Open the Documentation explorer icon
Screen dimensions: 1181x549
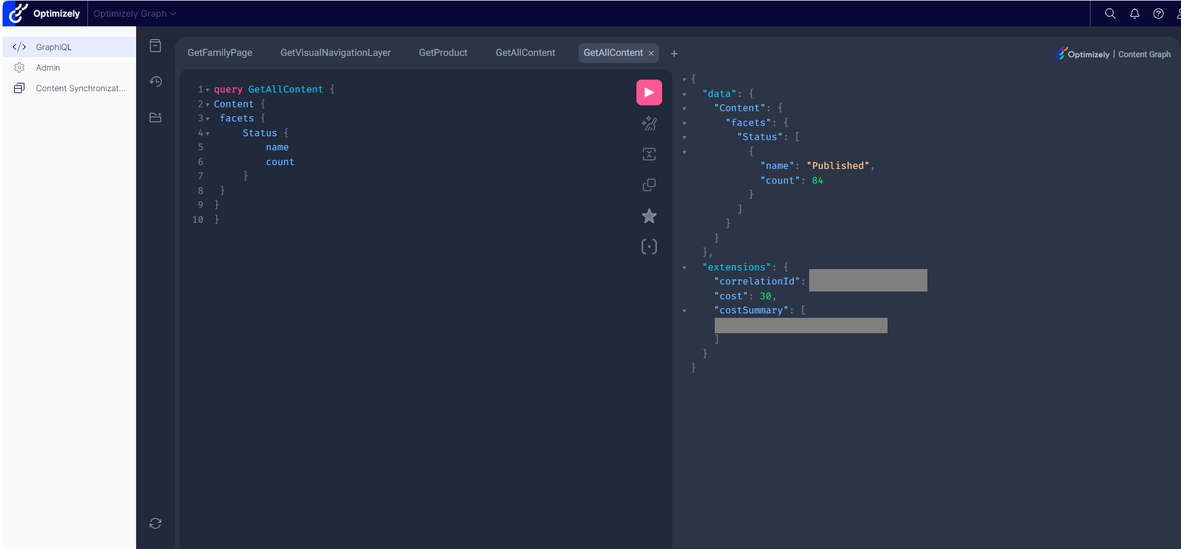155,46
